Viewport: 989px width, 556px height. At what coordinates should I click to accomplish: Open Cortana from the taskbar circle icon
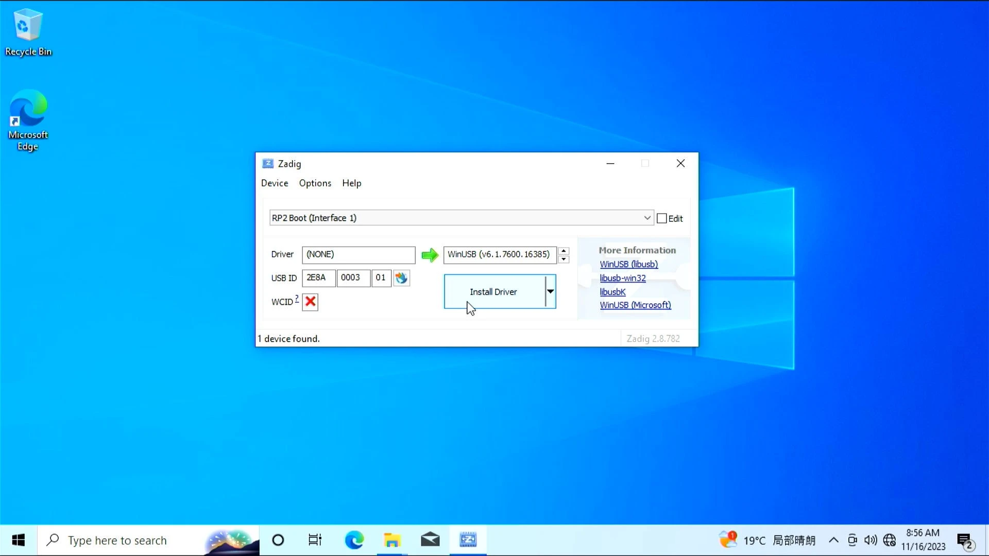pyautogui.click(x=278, y=540)
